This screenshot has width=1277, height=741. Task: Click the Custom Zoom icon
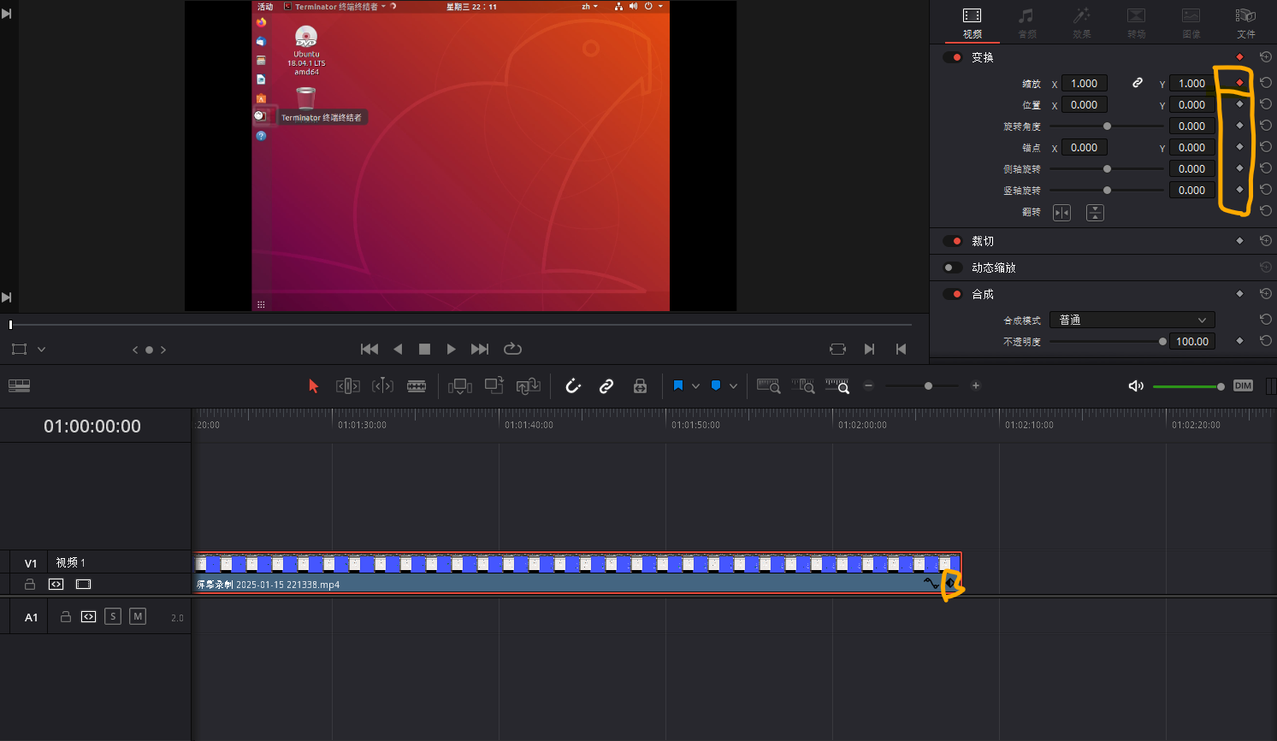[837, 386]
